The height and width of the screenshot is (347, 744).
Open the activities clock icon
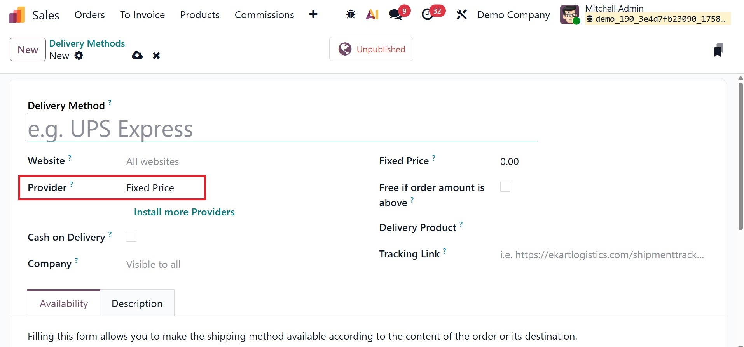(x=428, y=15)
